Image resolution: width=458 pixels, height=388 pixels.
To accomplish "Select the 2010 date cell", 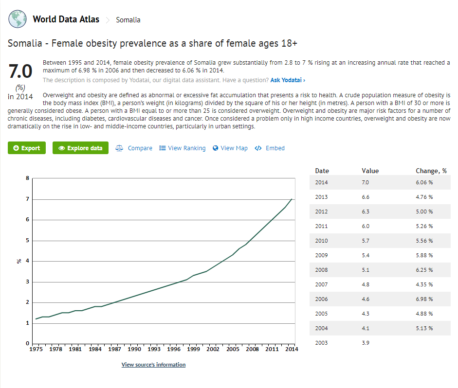I will coord(321,241).
